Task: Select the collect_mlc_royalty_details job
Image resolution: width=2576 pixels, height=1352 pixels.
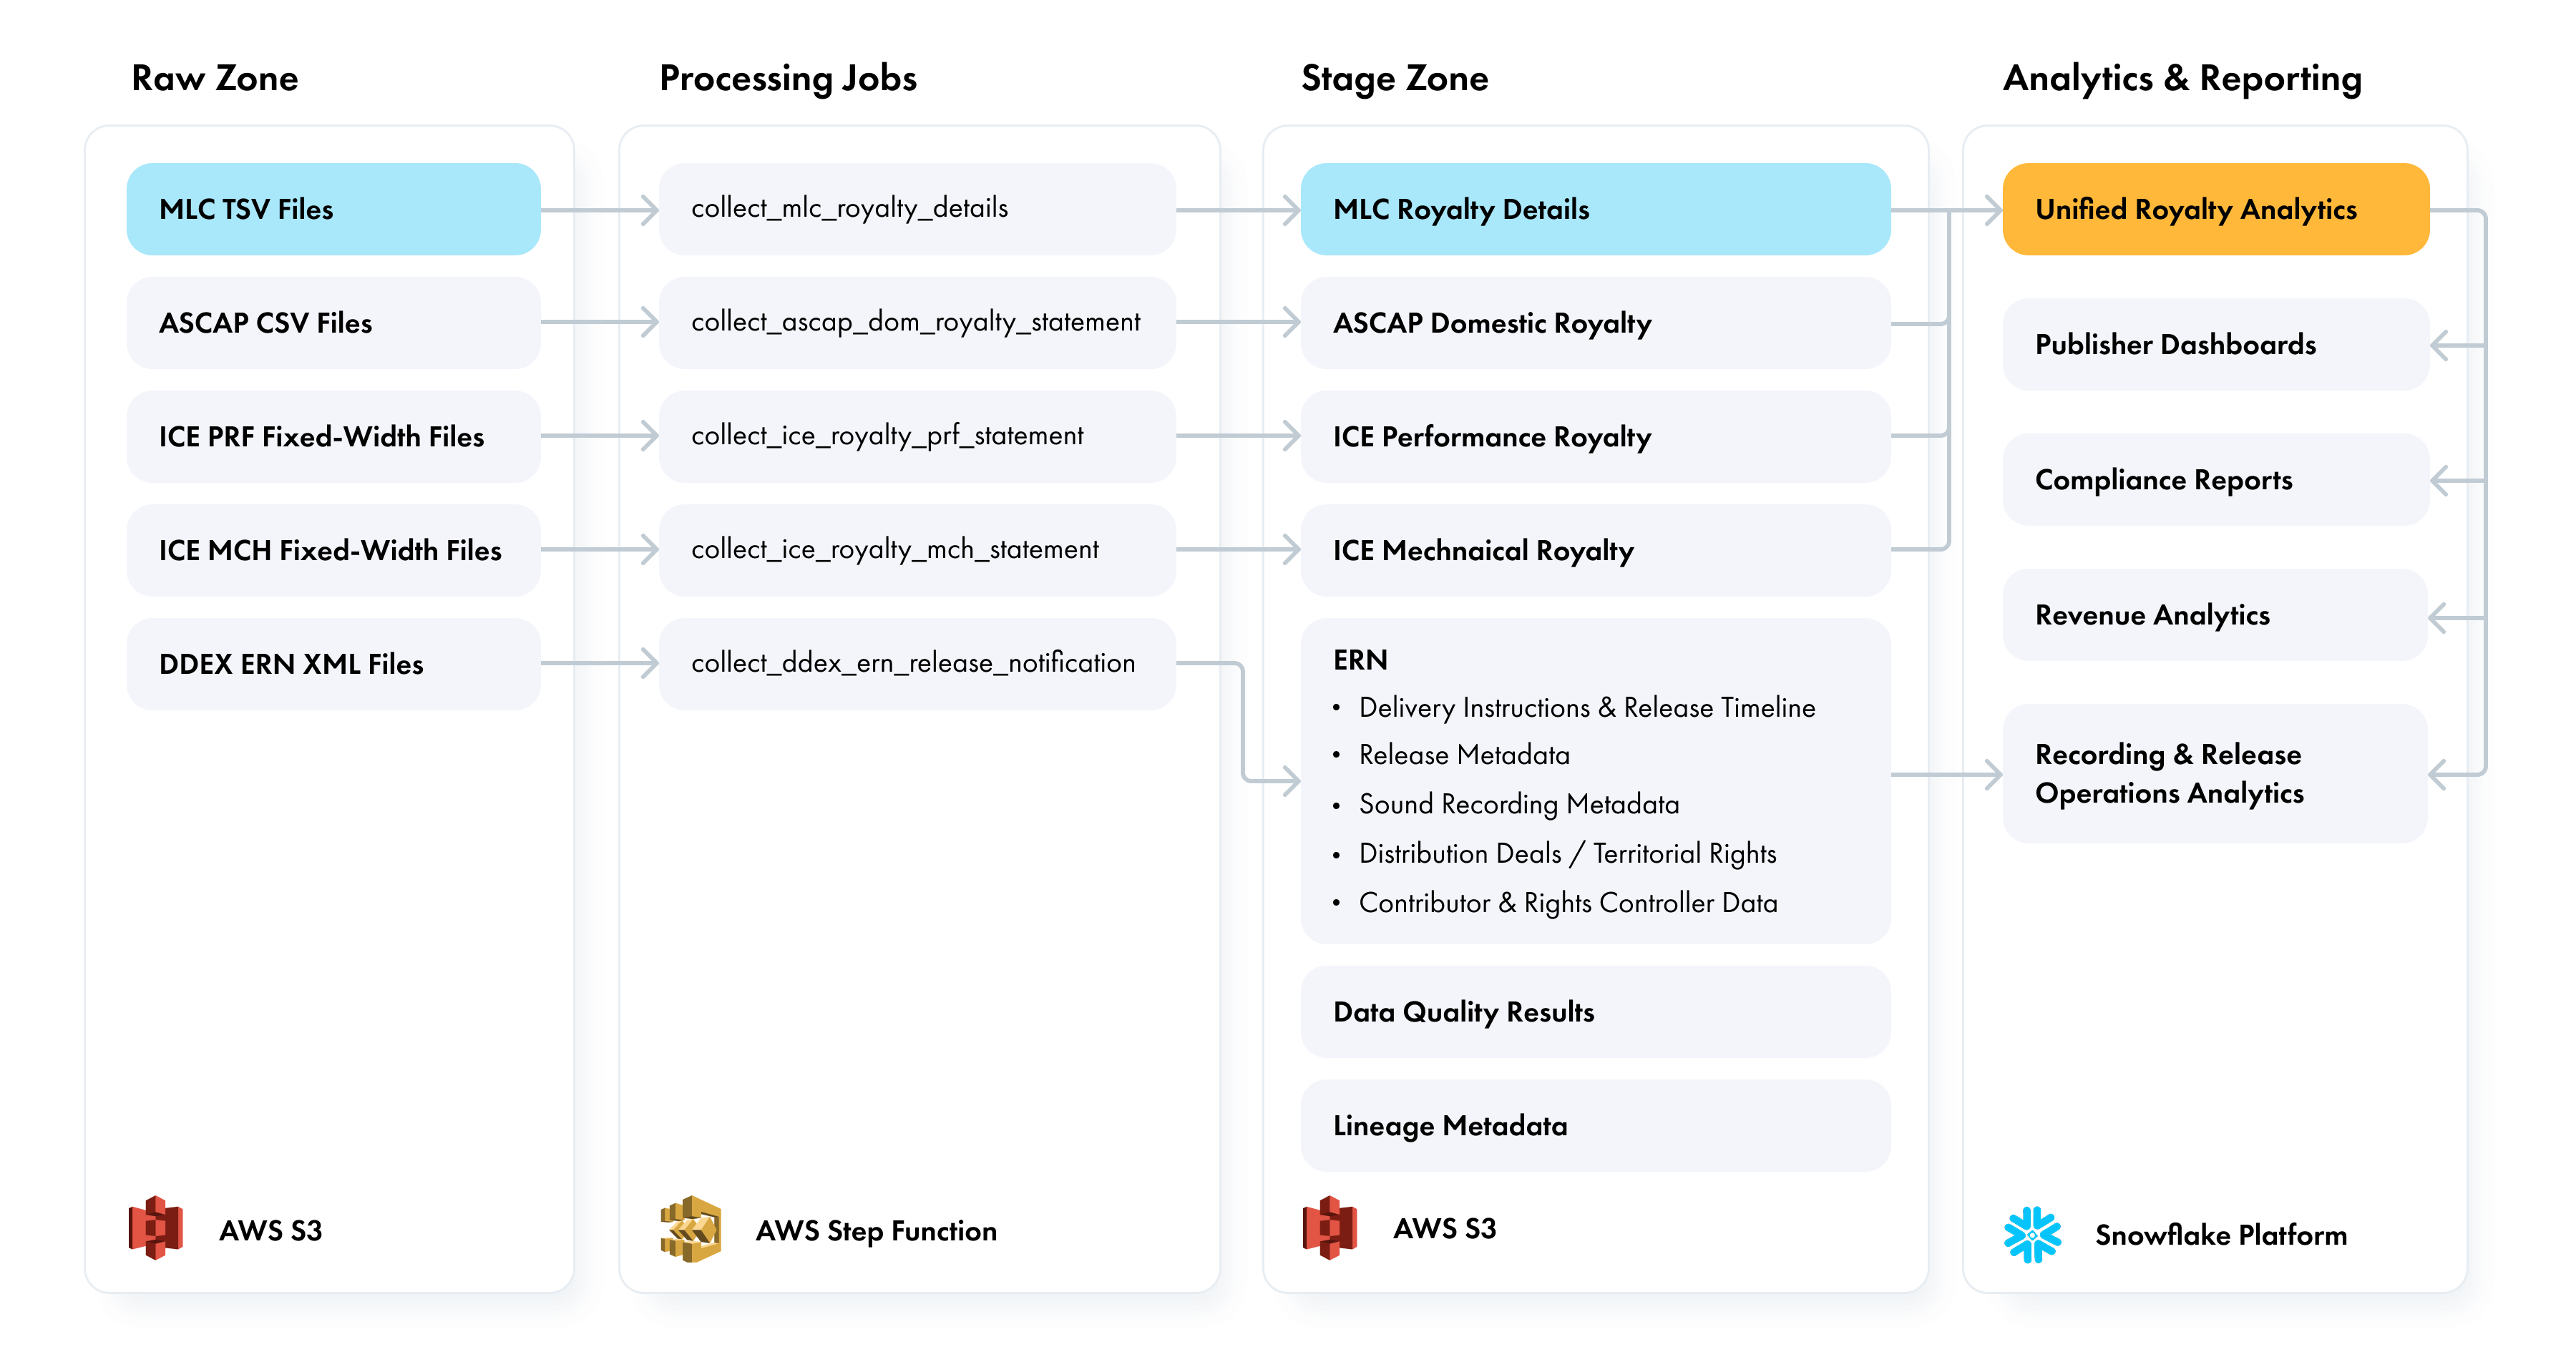Action: [x=916, y=209]
